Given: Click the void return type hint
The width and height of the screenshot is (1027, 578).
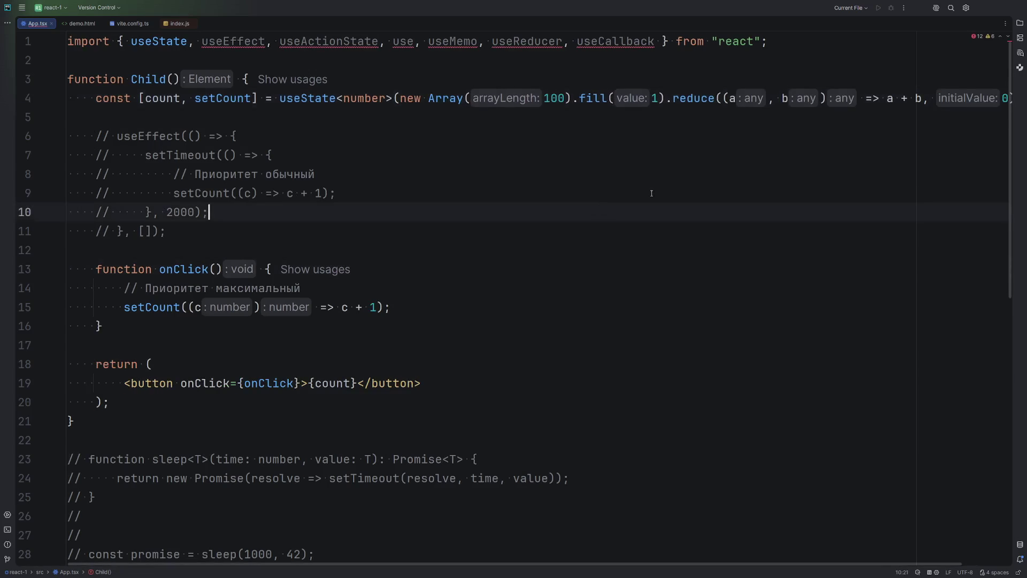Looking at the screenshot, I should pyautogui.click(x=239, y=269).
